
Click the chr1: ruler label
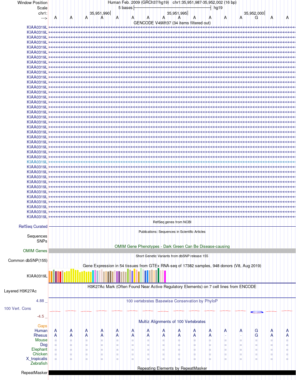pos(43,13)
